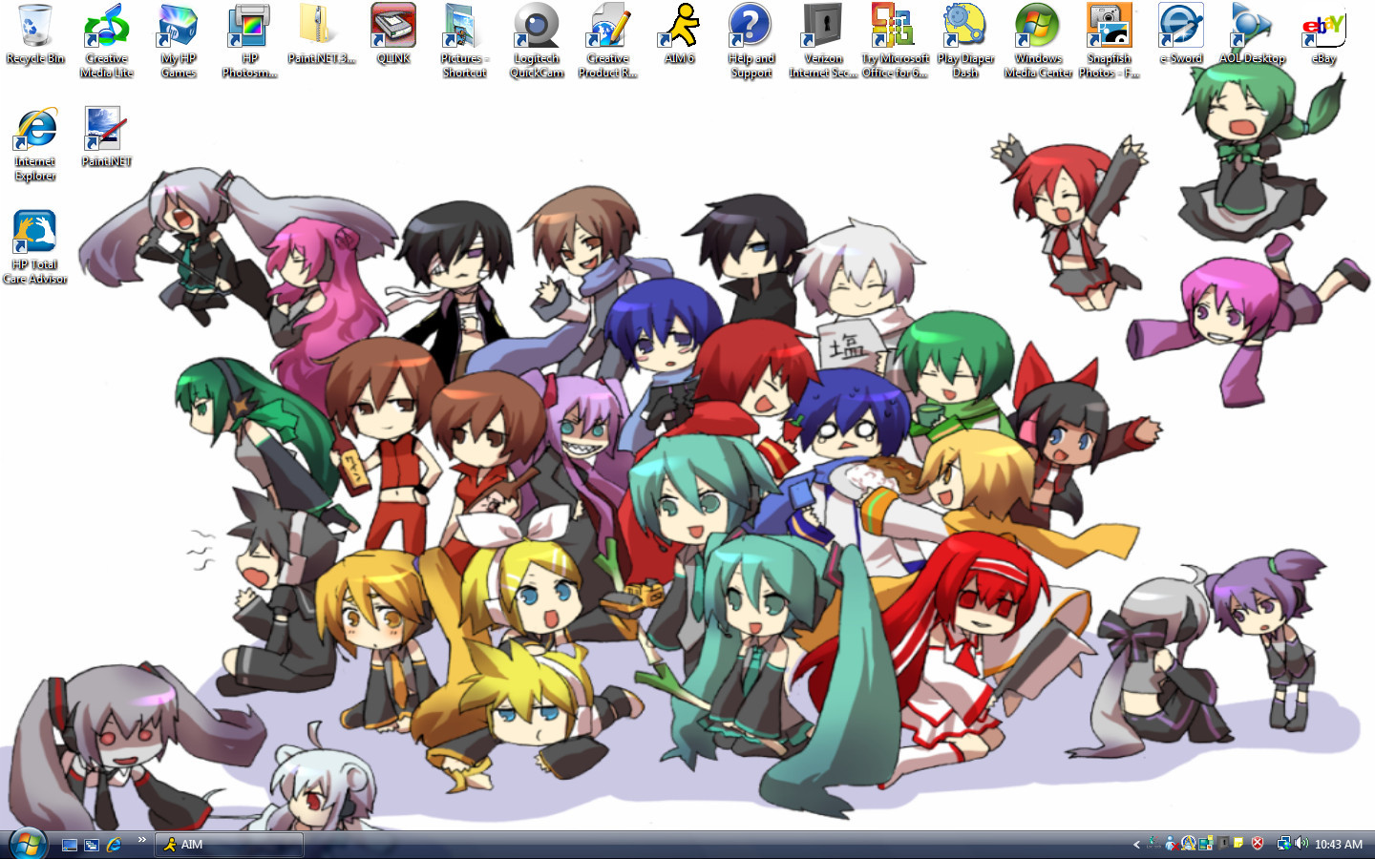The image size is (1375, 859).
Task: Click the Windows Sidebar tray icon
Action: coord(1205,844)
